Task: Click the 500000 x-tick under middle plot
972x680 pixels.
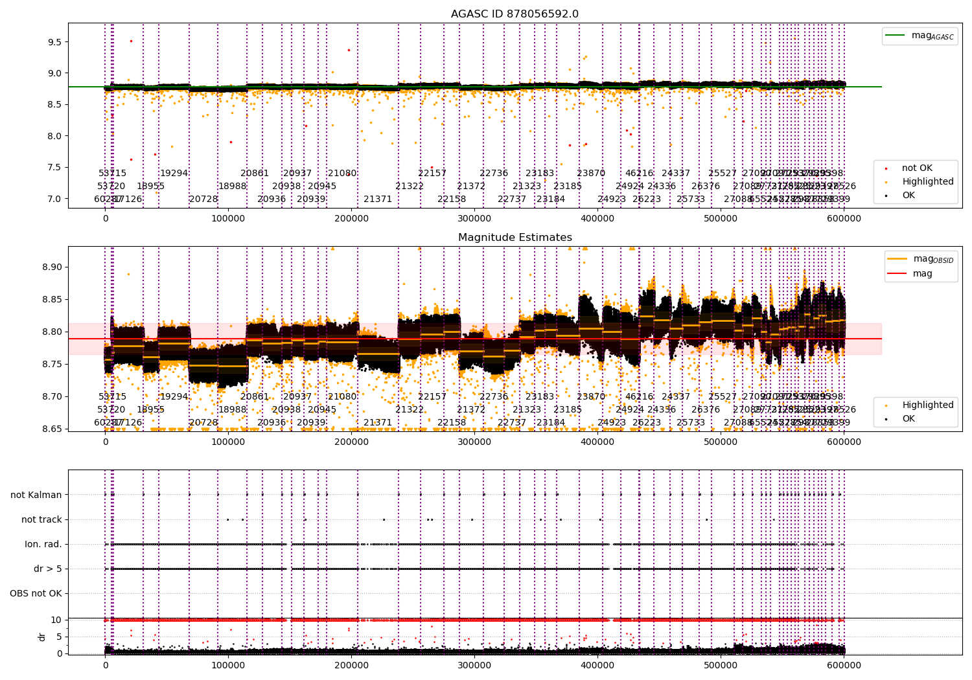Action: click(721, 442)
